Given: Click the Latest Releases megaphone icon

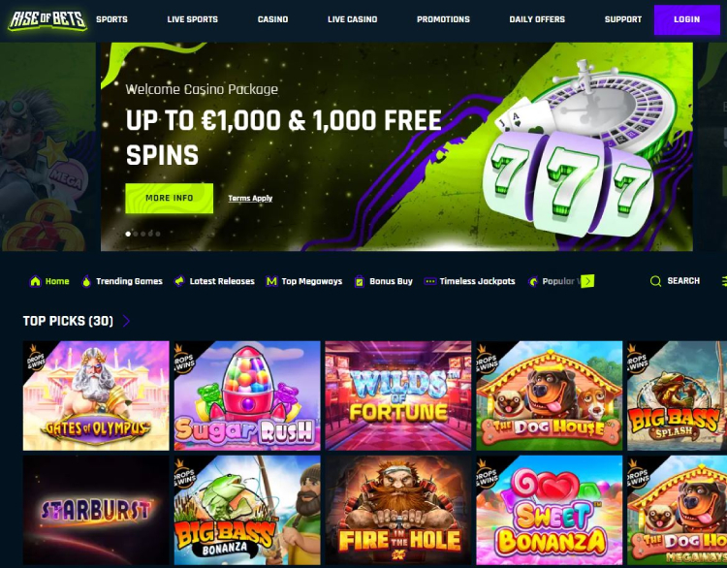Looking at the screenshot, I should click(179, 281).
